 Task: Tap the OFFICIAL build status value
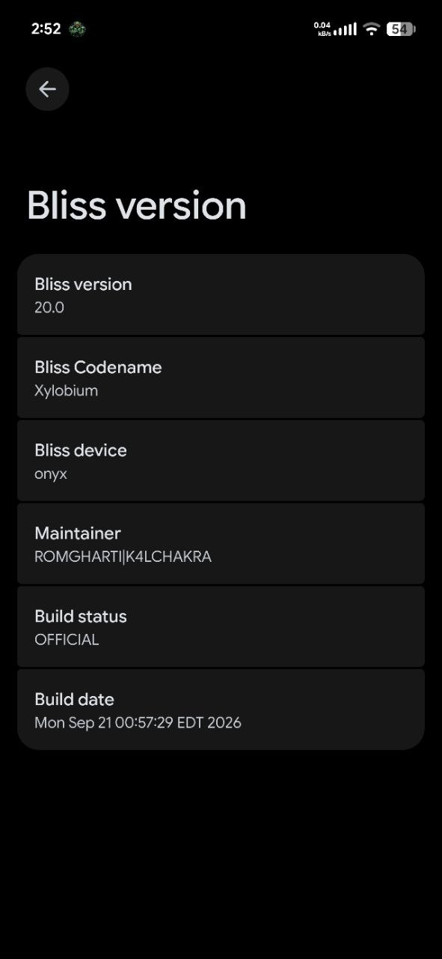[x=67, y=640]
